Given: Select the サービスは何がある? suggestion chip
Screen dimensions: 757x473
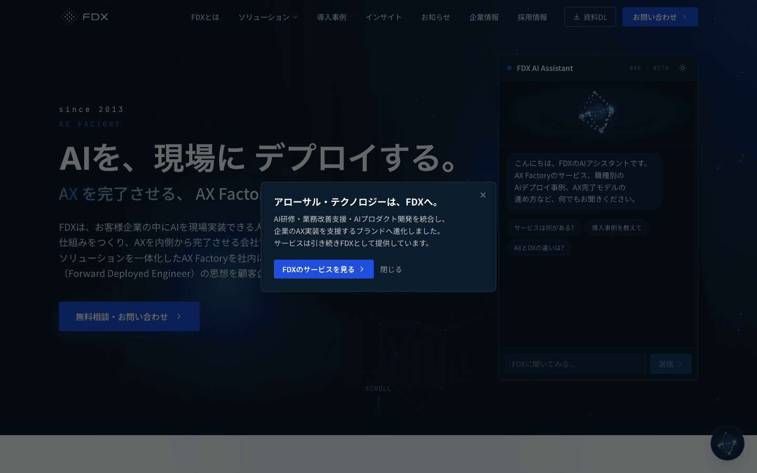Looking at the screenshot, I should 544,228.
